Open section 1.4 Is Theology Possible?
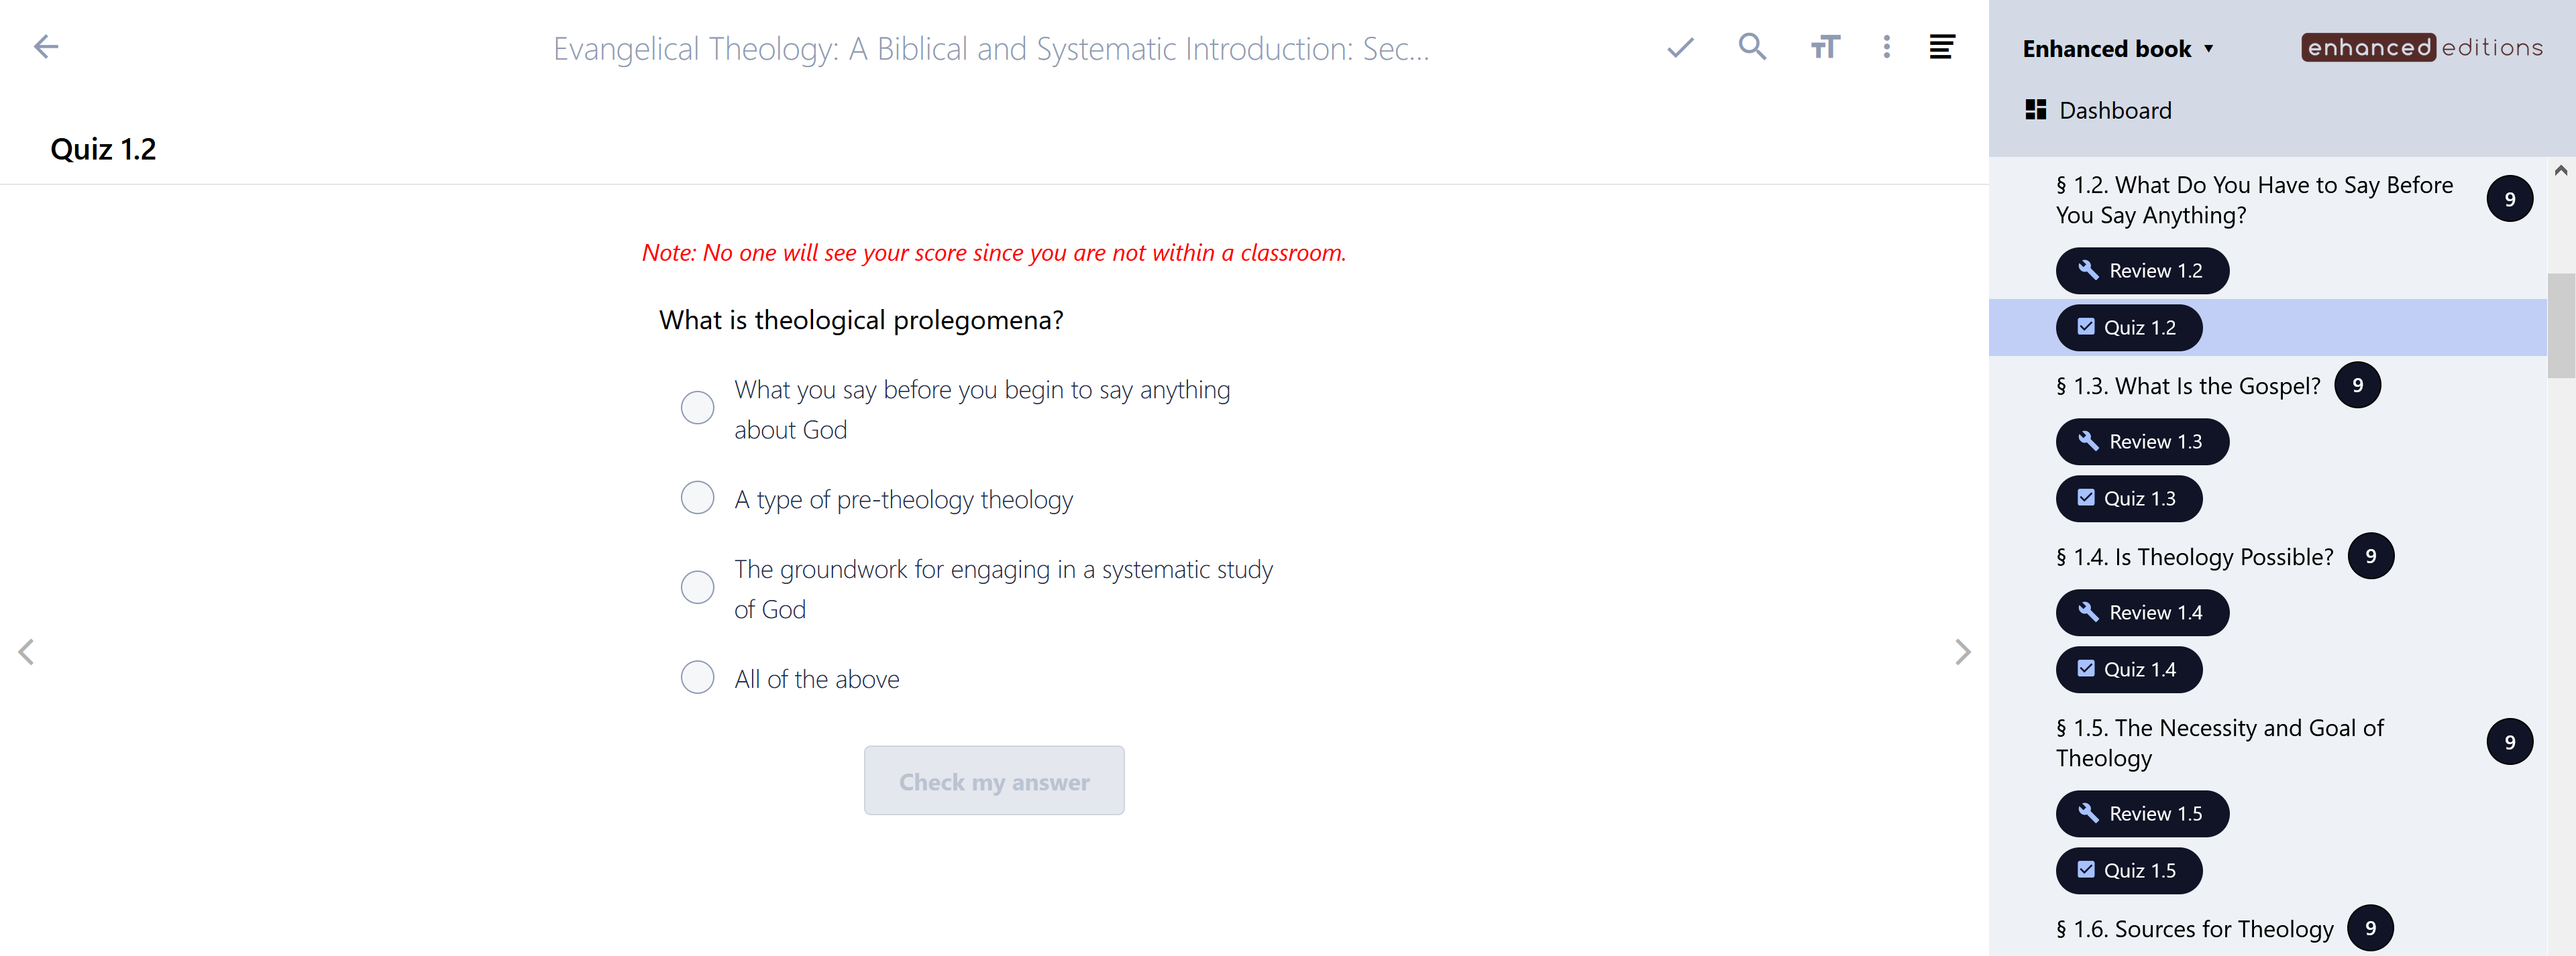The height and width of the screenshot is (956, 2576). (x=2194, y=557)
